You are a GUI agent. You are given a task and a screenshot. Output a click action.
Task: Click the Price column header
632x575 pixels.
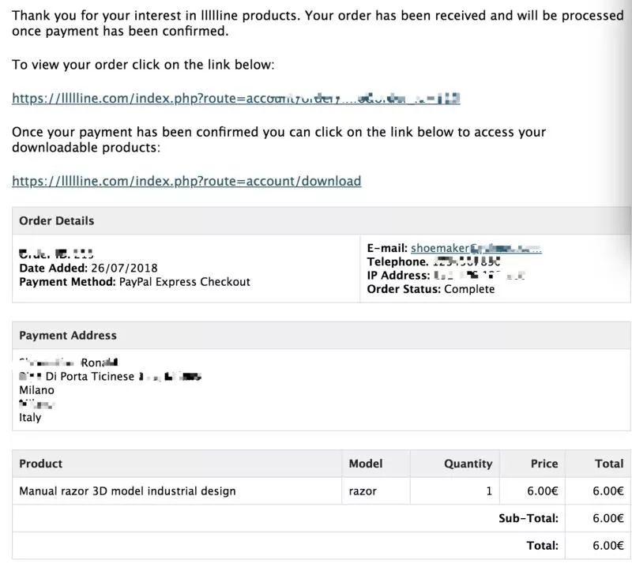[x=544, y=464]
